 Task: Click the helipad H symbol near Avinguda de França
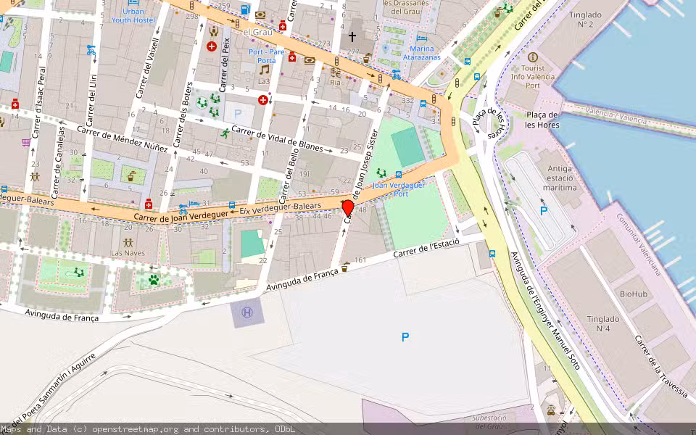(247, 310)
